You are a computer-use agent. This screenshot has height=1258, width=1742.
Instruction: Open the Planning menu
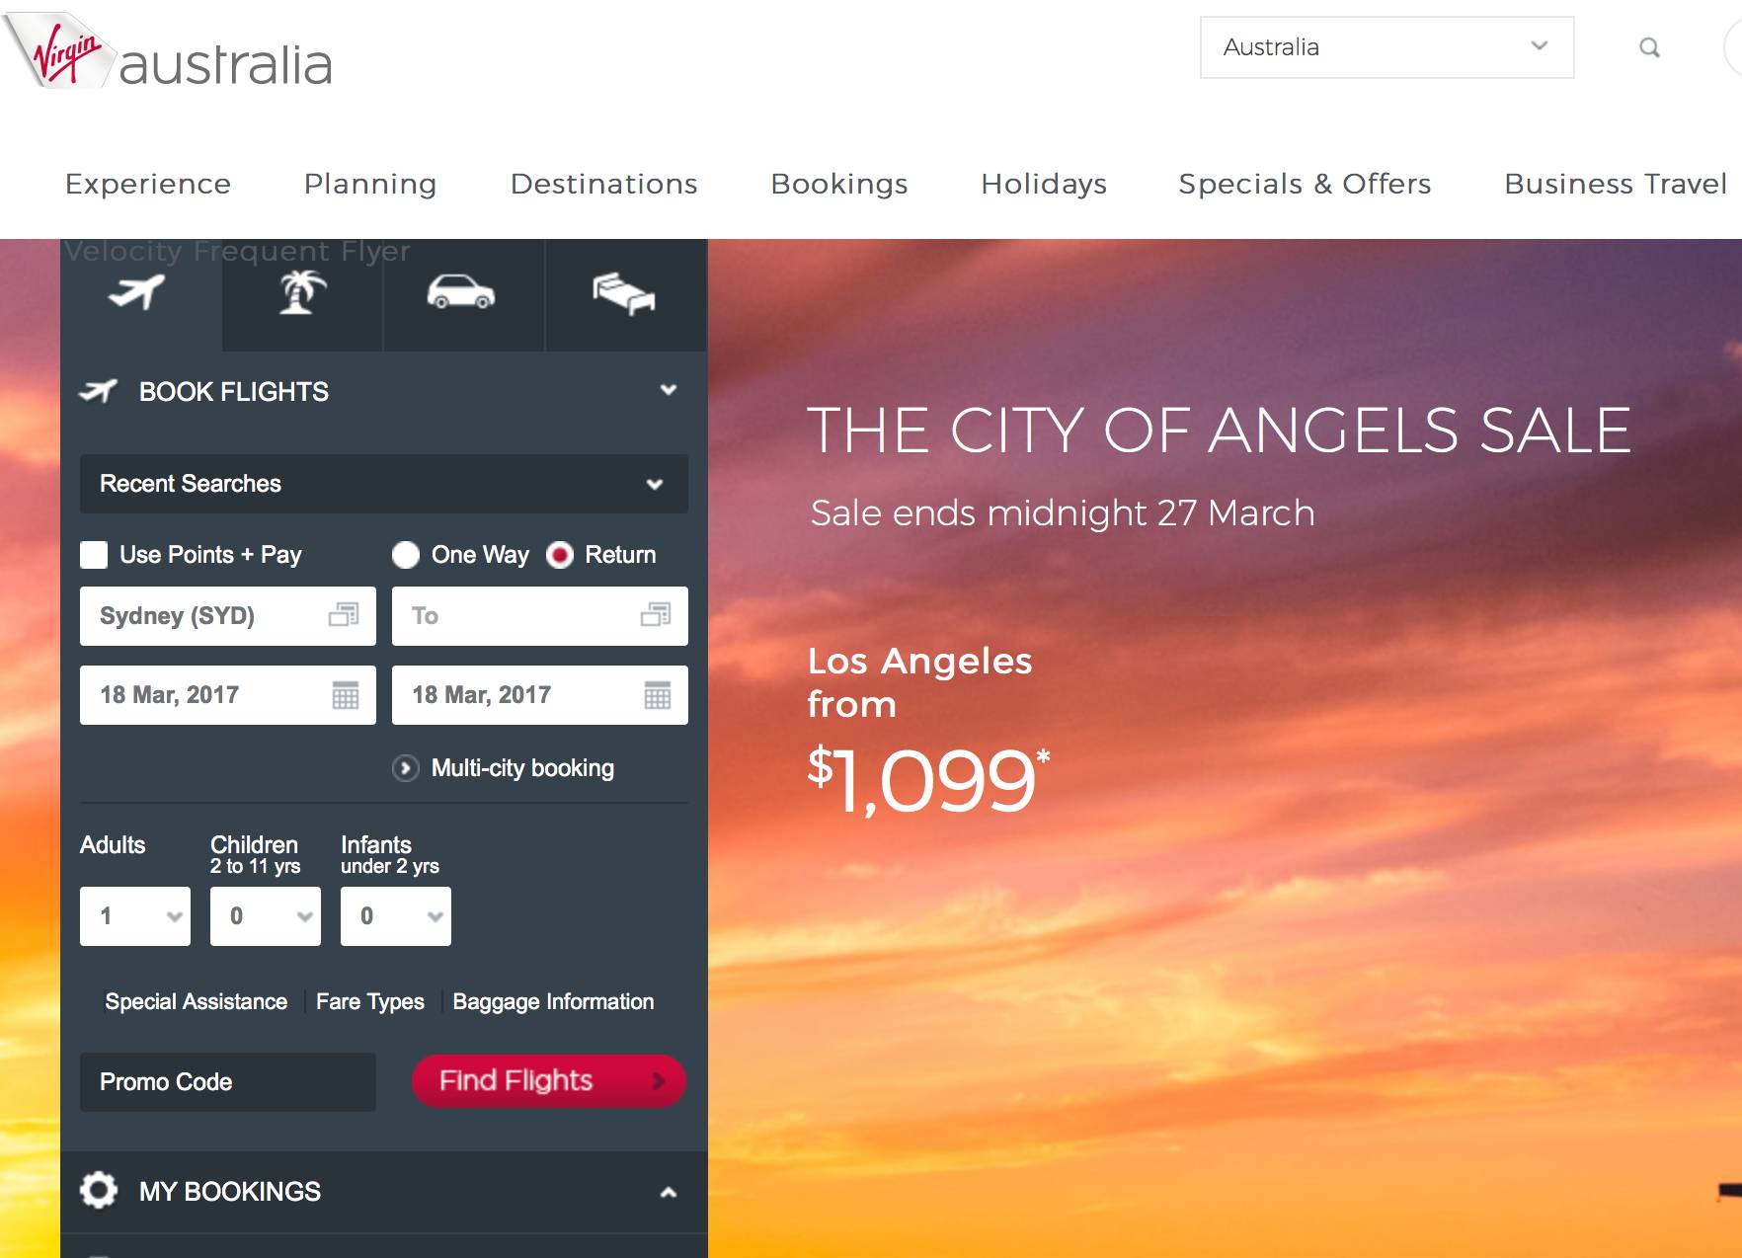370,184
